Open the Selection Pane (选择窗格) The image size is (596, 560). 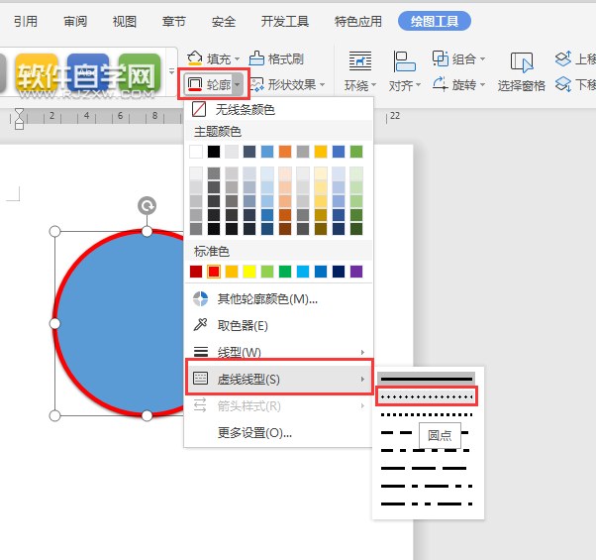coord(522,72)
